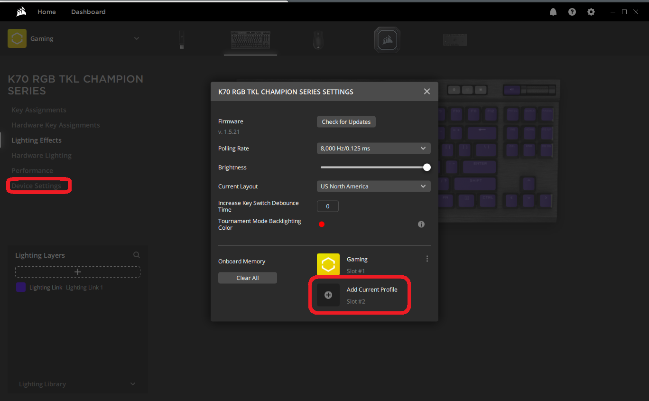The width and height of the screenshot is (649, 401).
Task: Open the help question mark icon
Action: coord(572,12)
